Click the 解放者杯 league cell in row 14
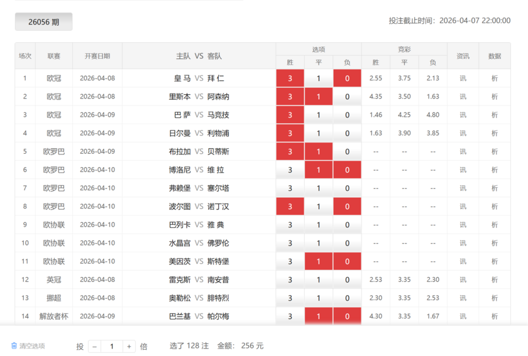Image resolution: width=528 pixels, height=356 pixels. point(54,316)
